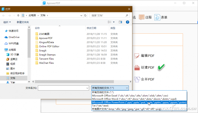
Task: Open the 组织 dropdown menu
Action: tap(7, 22)
